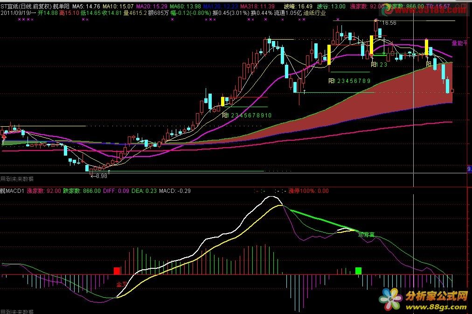Click the high price 高15.10
Viewport: 472px width, 314px height.
(x=69, y=13)
